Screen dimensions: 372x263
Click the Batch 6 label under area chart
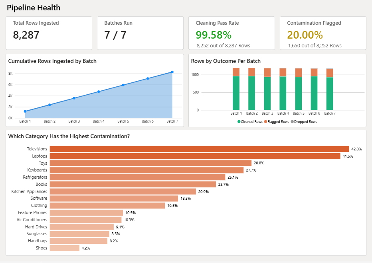tap(148, 121)
